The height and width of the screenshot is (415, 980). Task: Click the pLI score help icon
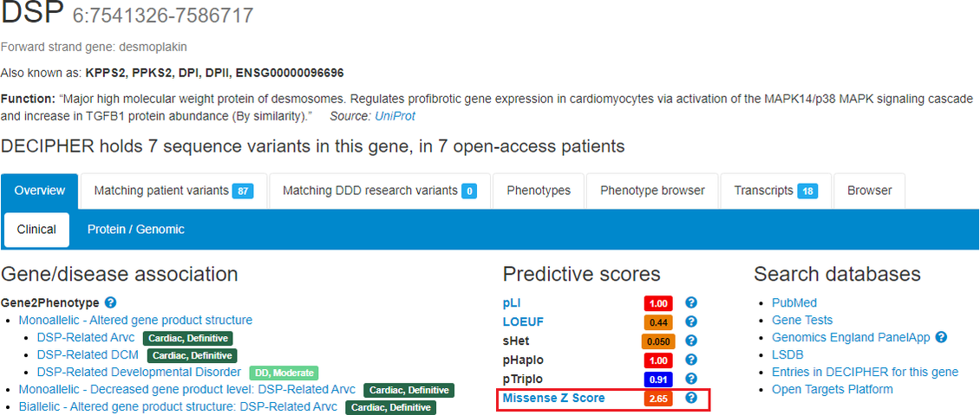(x=691, y=303)
